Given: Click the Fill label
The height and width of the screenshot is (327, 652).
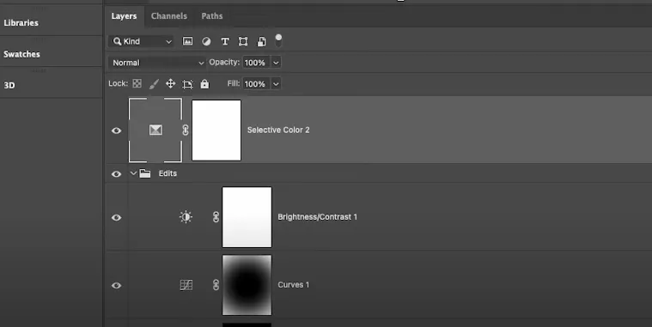Looking at the screenshot, I should 234,83.
